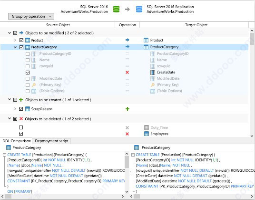Expand the ScrapReason row

[x=15, y=109]
